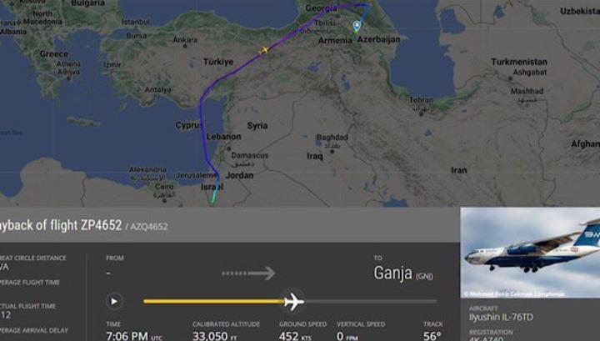The image size is (600, 341).
Task: Click the yellow played portion of timeline
Action: (214, 302)
